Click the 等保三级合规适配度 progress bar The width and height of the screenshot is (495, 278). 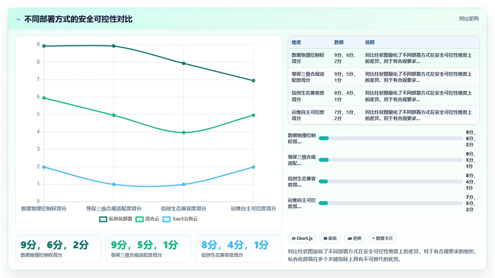point(391,160)
